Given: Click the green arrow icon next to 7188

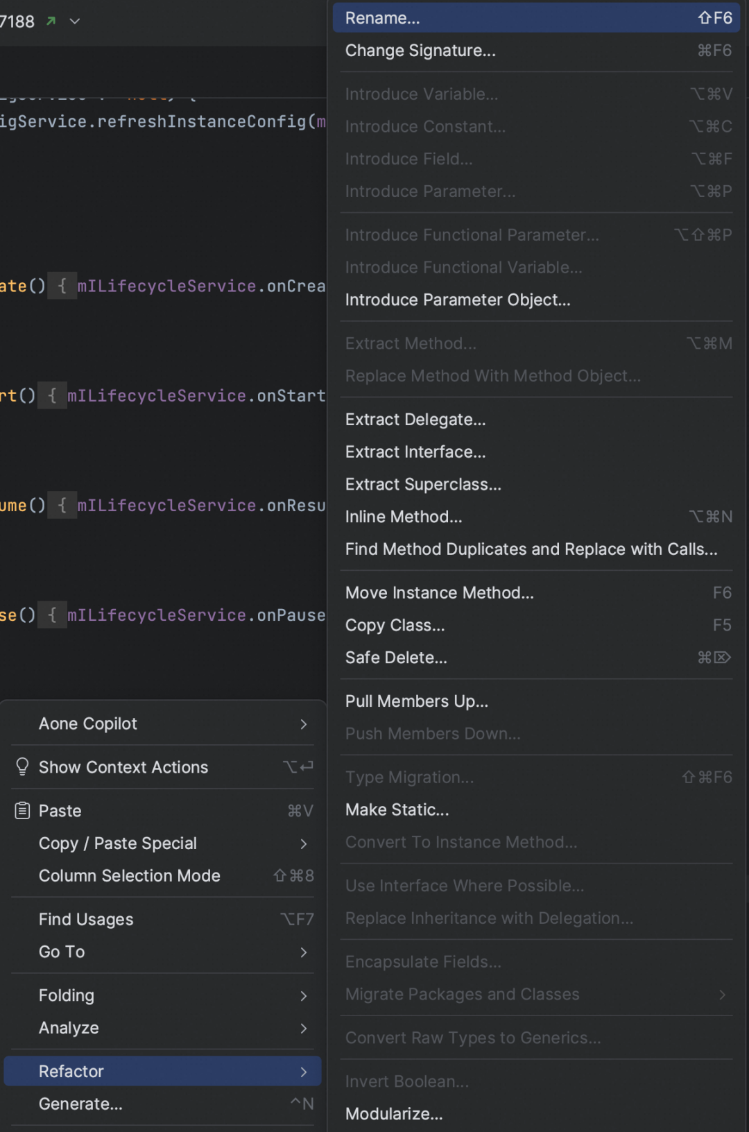Looking at the screenshot, I should coord(51,22).
